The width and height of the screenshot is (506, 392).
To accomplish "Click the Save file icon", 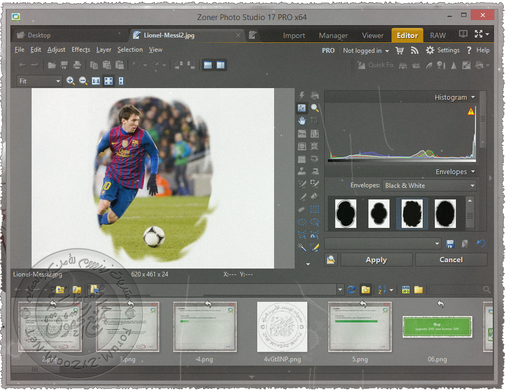I will pyautogui.click(x=64, y=65).
